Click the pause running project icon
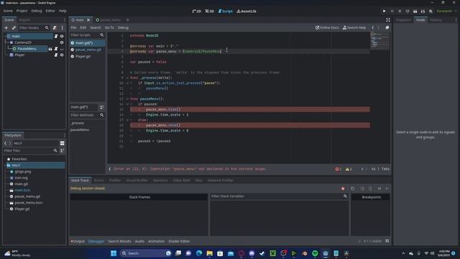The image size is (460, 259). click(392, 12)
